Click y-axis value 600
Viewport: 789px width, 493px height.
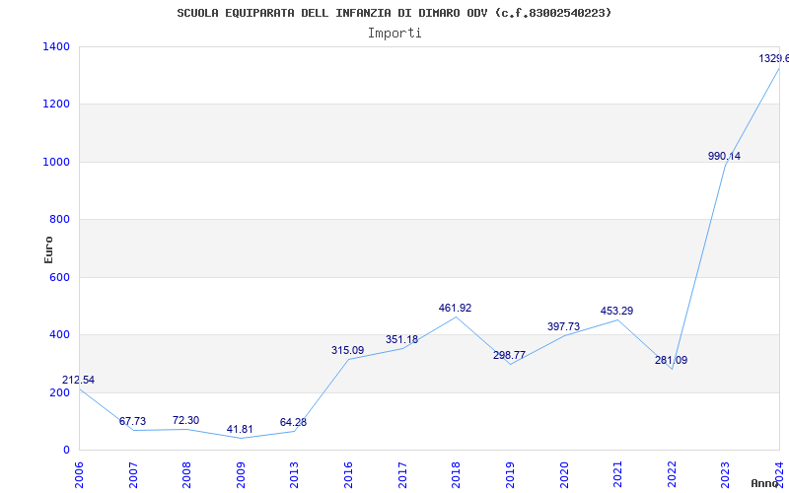click(60, 277)
